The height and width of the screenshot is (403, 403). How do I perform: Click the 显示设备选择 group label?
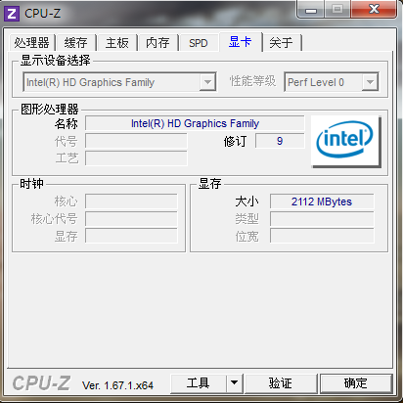tap(56, 61)
